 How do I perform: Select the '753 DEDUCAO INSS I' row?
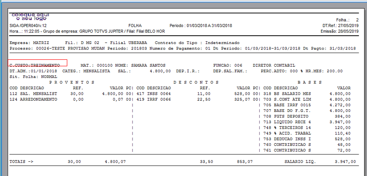coord(307,139)
